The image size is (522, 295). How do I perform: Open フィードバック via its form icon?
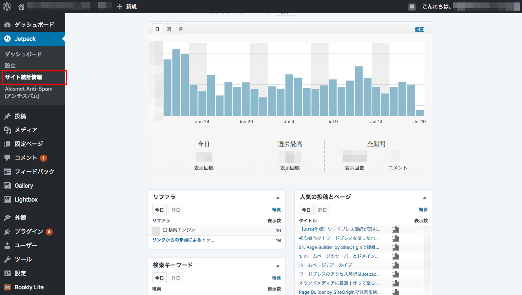pos(7,172)
